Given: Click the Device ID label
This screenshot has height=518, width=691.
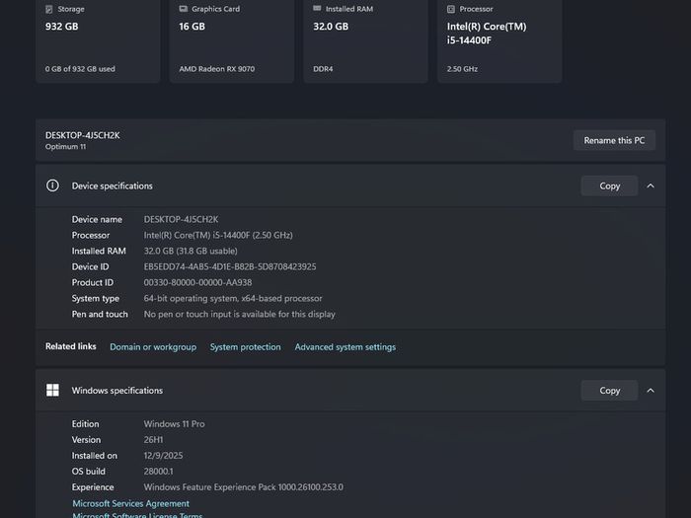Looking at the screenshot, I should [x=91, y=266].
